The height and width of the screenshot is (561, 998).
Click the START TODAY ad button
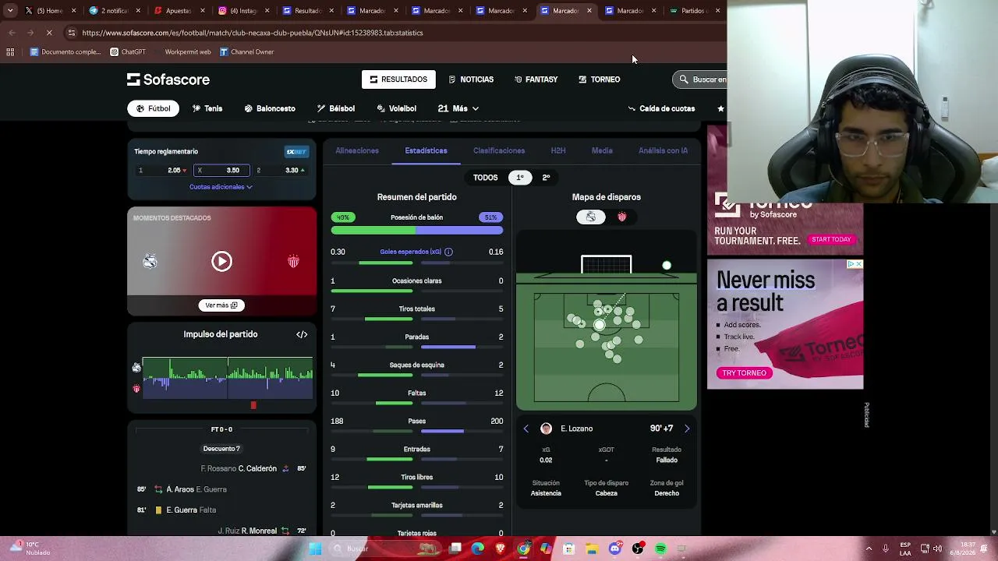pyautogui.click(x=831, y=239)
